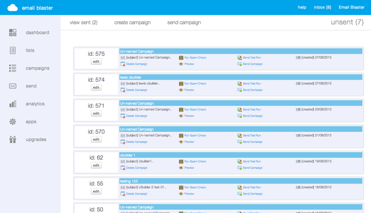Click Preview link for id 571

[x=189, y=116]
